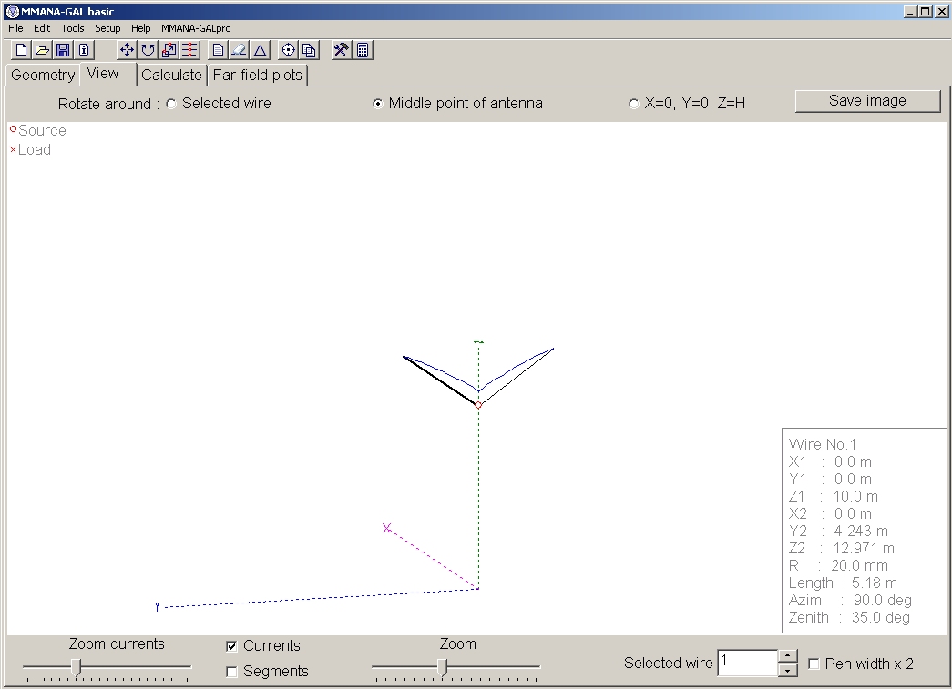The image size is (952, 689).
Task: Click the 'Zenith : 35.0 deg' value
Action: coord(849,617)
